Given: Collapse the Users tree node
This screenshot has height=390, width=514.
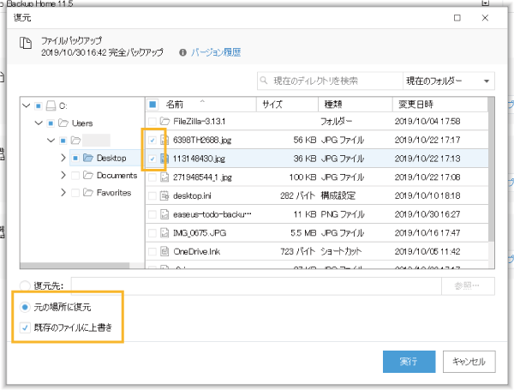Looking at the screenshot, I should [x=39, y=123].
